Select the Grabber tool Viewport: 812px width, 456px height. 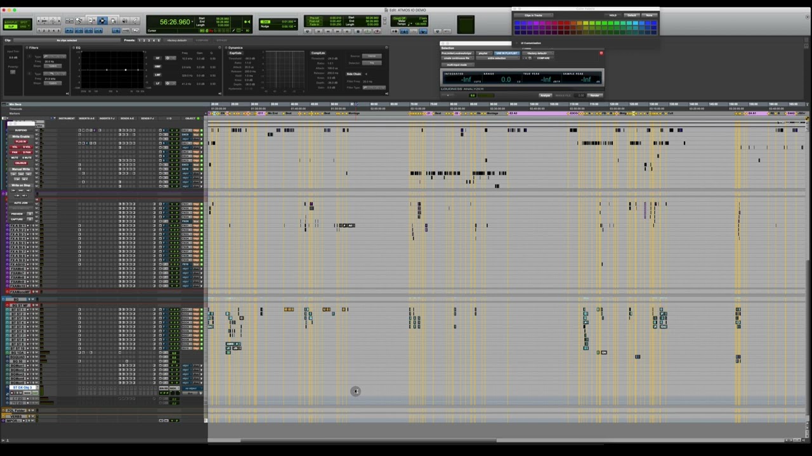(x=113, y=21)
